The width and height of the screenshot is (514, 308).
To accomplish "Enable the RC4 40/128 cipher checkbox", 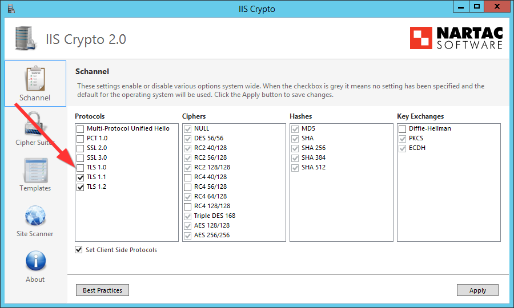I will click(x=187, y=177).
